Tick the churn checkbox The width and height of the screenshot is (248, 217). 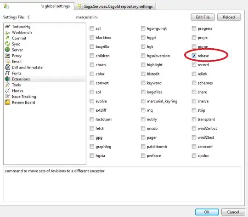(92, 65)
